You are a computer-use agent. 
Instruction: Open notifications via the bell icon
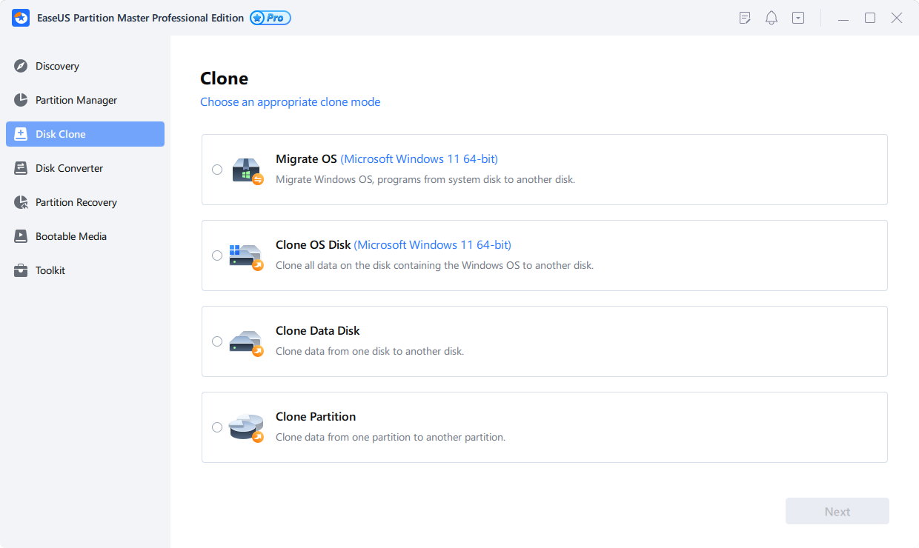coord(771,17)
